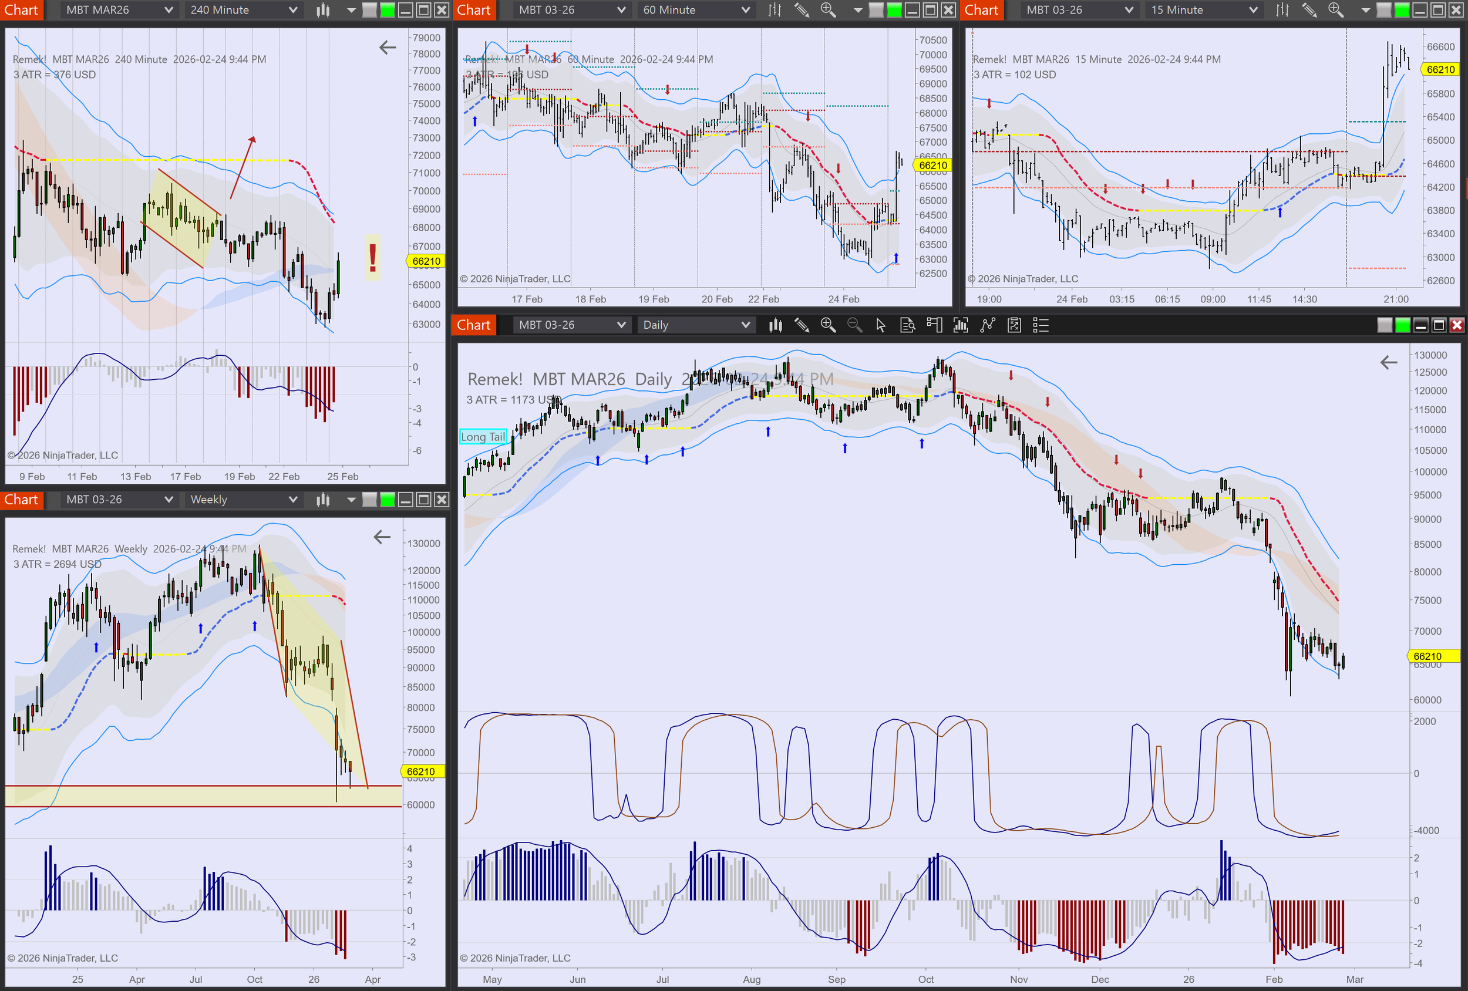Open Chart Trader icon in Daily toolbar
1468x991 pixels.
click(x=934, y=325)
